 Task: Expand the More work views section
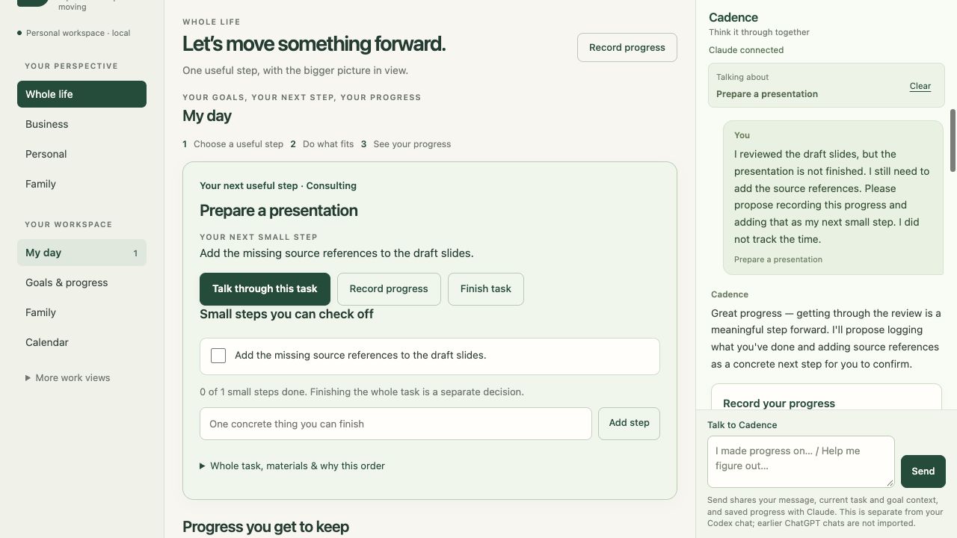pos(67,378)
